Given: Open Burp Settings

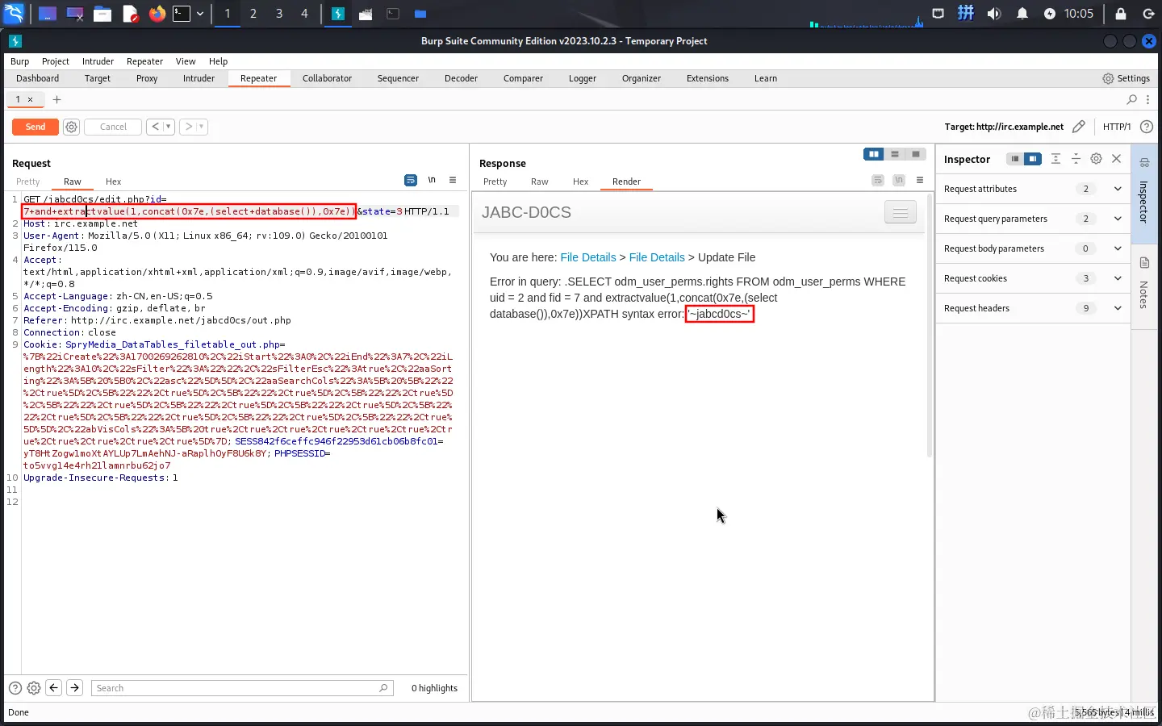Looking at the screenshot, I should click(1126, 78).
